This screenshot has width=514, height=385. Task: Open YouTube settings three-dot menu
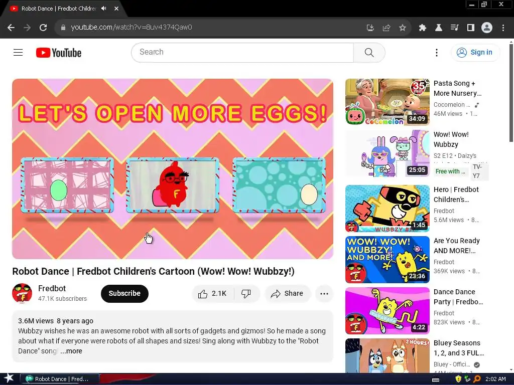(436, 52)
